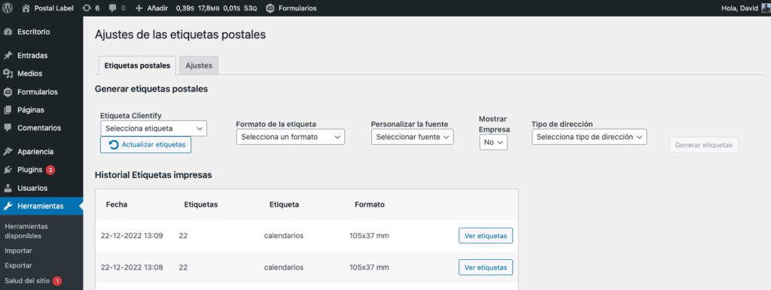Viewport: 771px width, 290px height.
Task: Switch to the Ajustes tab
Action: (199, 66)
